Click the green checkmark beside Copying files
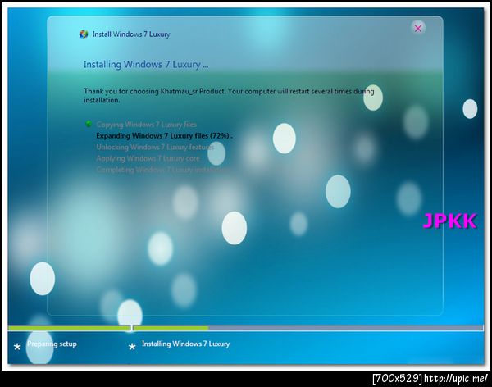 click(89, 124)
